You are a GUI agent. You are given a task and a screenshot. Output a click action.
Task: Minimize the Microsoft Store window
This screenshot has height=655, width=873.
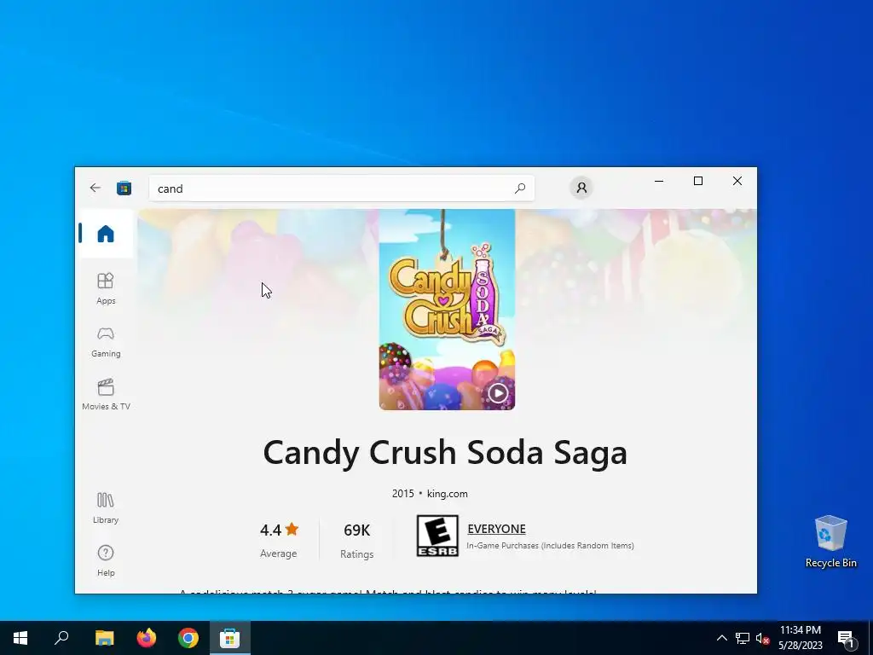(x=659, y=181)
